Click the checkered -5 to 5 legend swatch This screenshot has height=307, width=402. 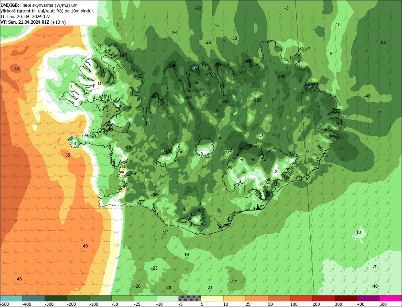(190, 298)
